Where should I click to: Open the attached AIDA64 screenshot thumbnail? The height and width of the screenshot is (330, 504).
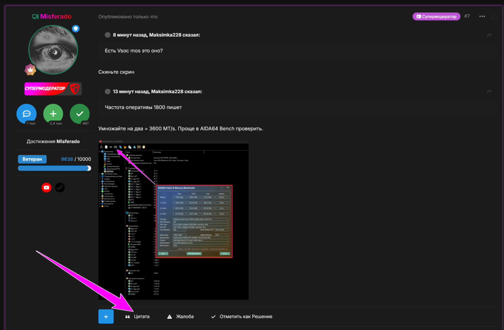tap(173, 220)
